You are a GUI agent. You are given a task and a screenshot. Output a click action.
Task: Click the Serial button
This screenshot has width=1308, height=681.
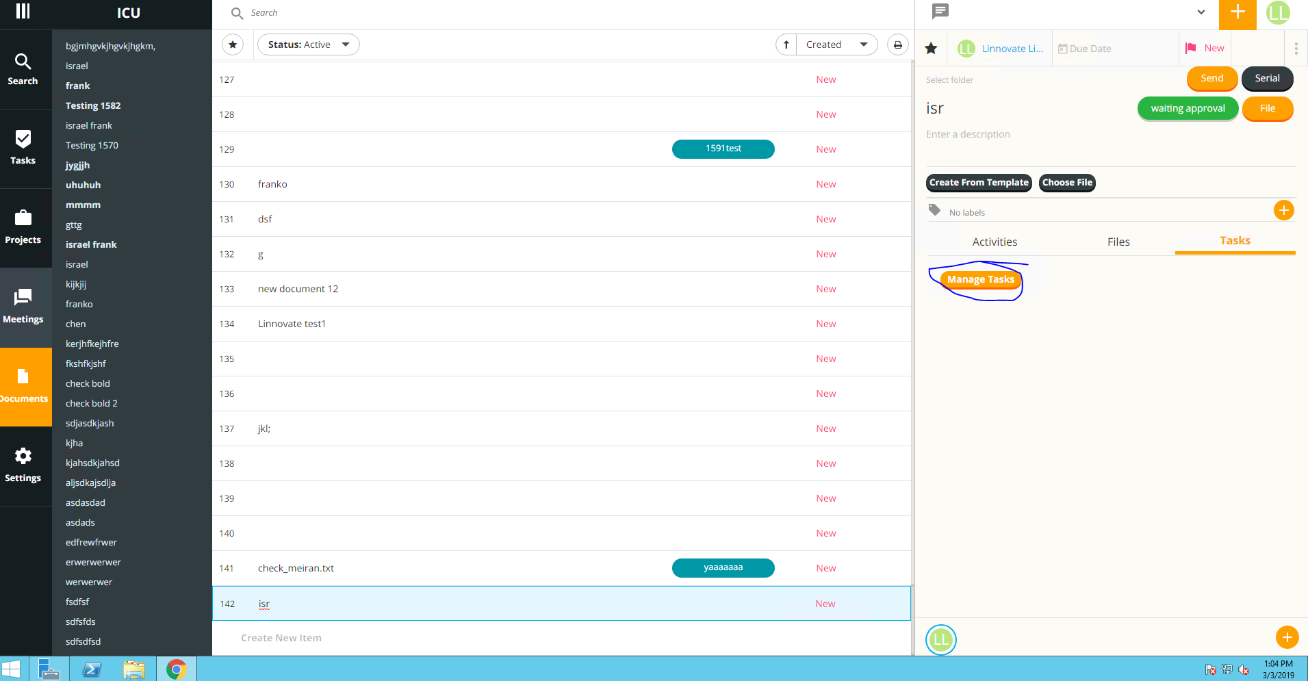point(1267,78)
